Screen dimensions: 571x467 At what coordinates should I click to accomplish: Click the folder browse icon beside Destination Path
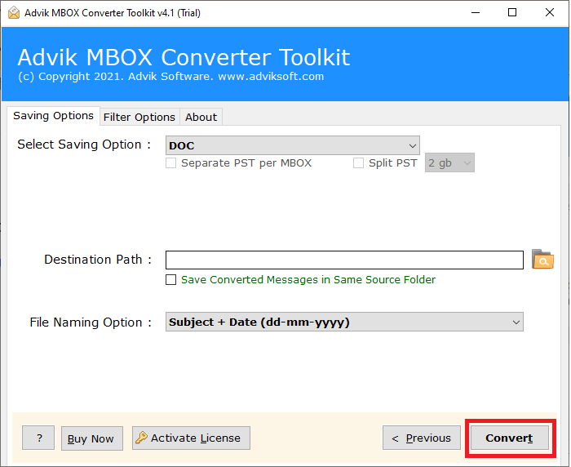pos(542,259)
